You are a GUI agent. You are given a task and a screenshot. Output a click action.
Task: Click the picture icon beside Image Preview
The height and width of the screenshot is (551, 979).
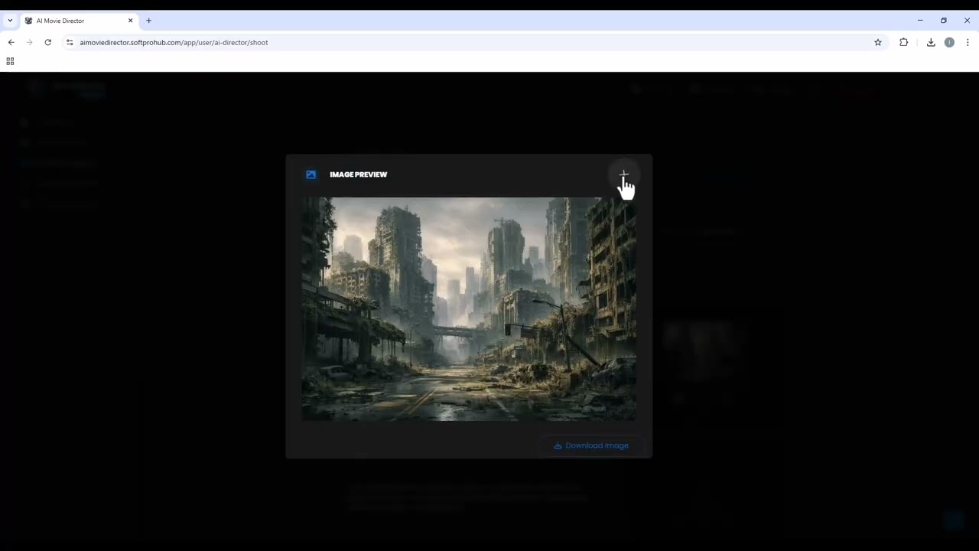pos(311,174)
